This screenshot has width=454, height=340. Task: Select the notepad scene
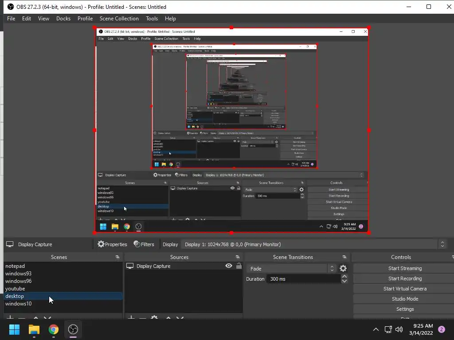coord(63,266)
